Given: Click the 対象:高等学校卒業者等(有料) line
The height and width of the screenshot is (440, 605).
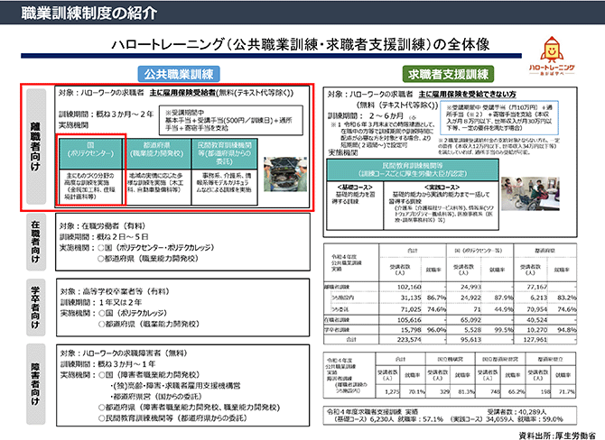Looking at the screenshot, I should pyautogui.click(x=114, y=291).
